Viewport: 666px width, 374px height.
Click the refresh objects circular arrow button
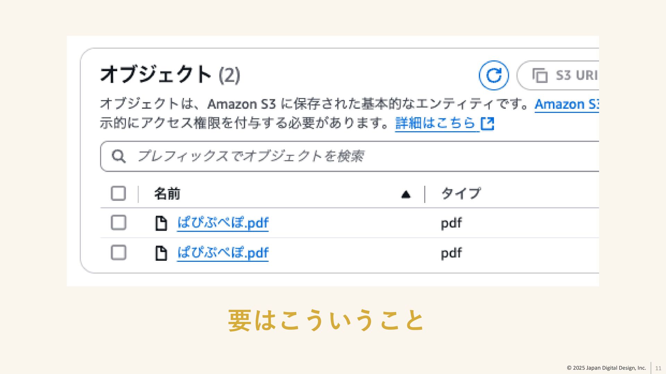[x=494, y=75]
